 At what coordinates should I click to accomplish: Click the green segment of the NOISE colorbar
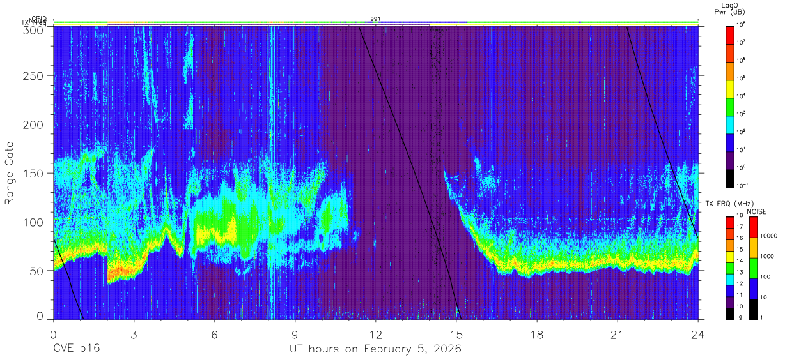click(x=753, y=268)
